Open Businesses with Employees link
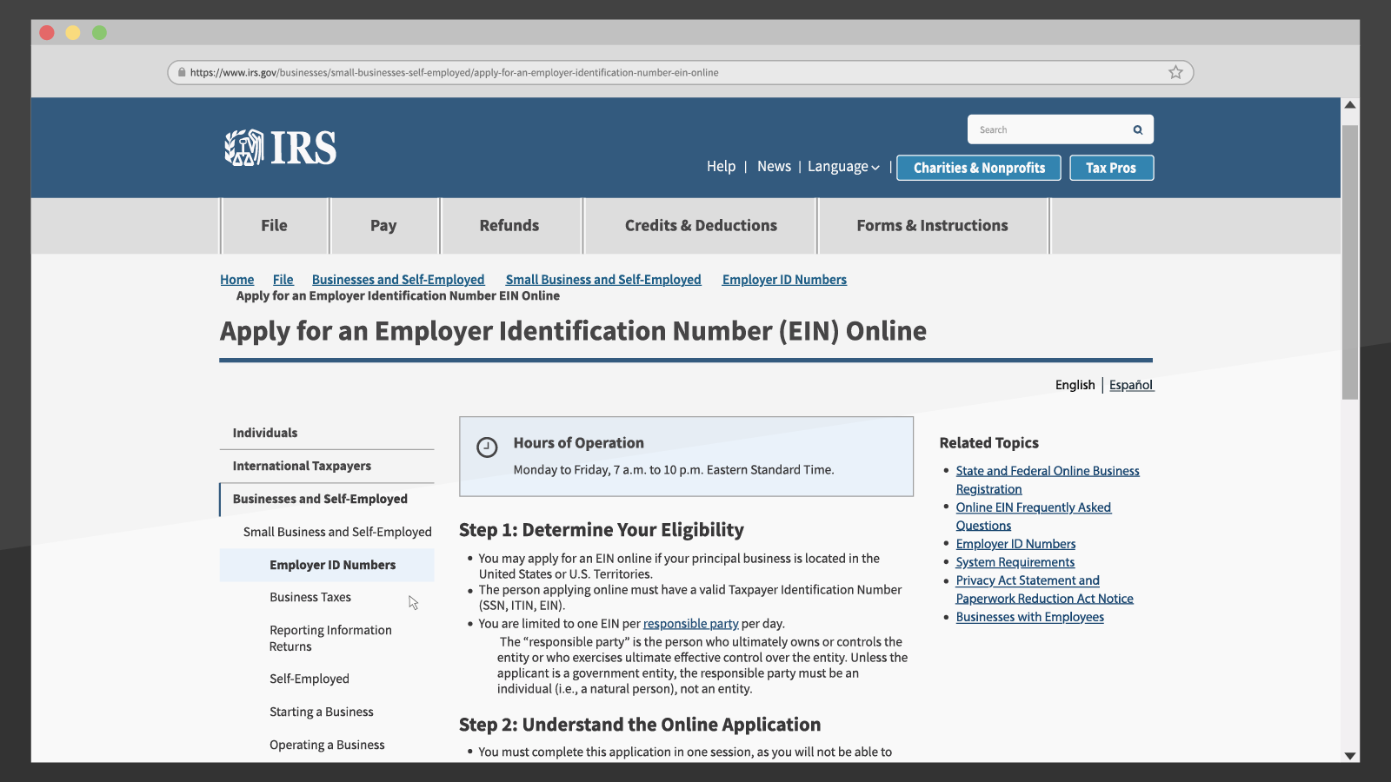This screenshot has width=1391, height=782. tap(1030, 617)
